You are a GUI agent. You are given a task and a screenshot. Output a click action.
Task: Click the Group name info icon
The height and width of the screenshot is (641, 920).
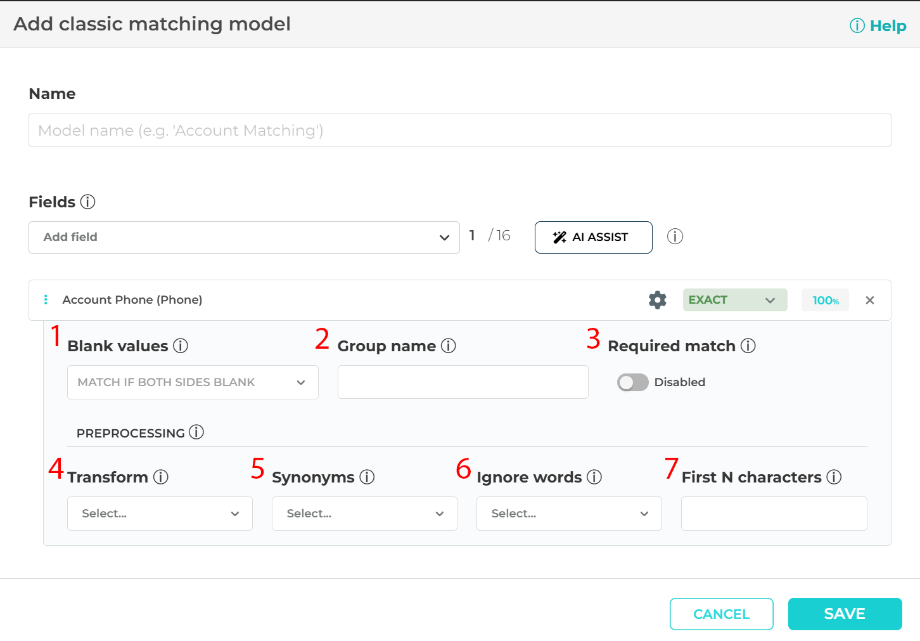tap(449, 346)
